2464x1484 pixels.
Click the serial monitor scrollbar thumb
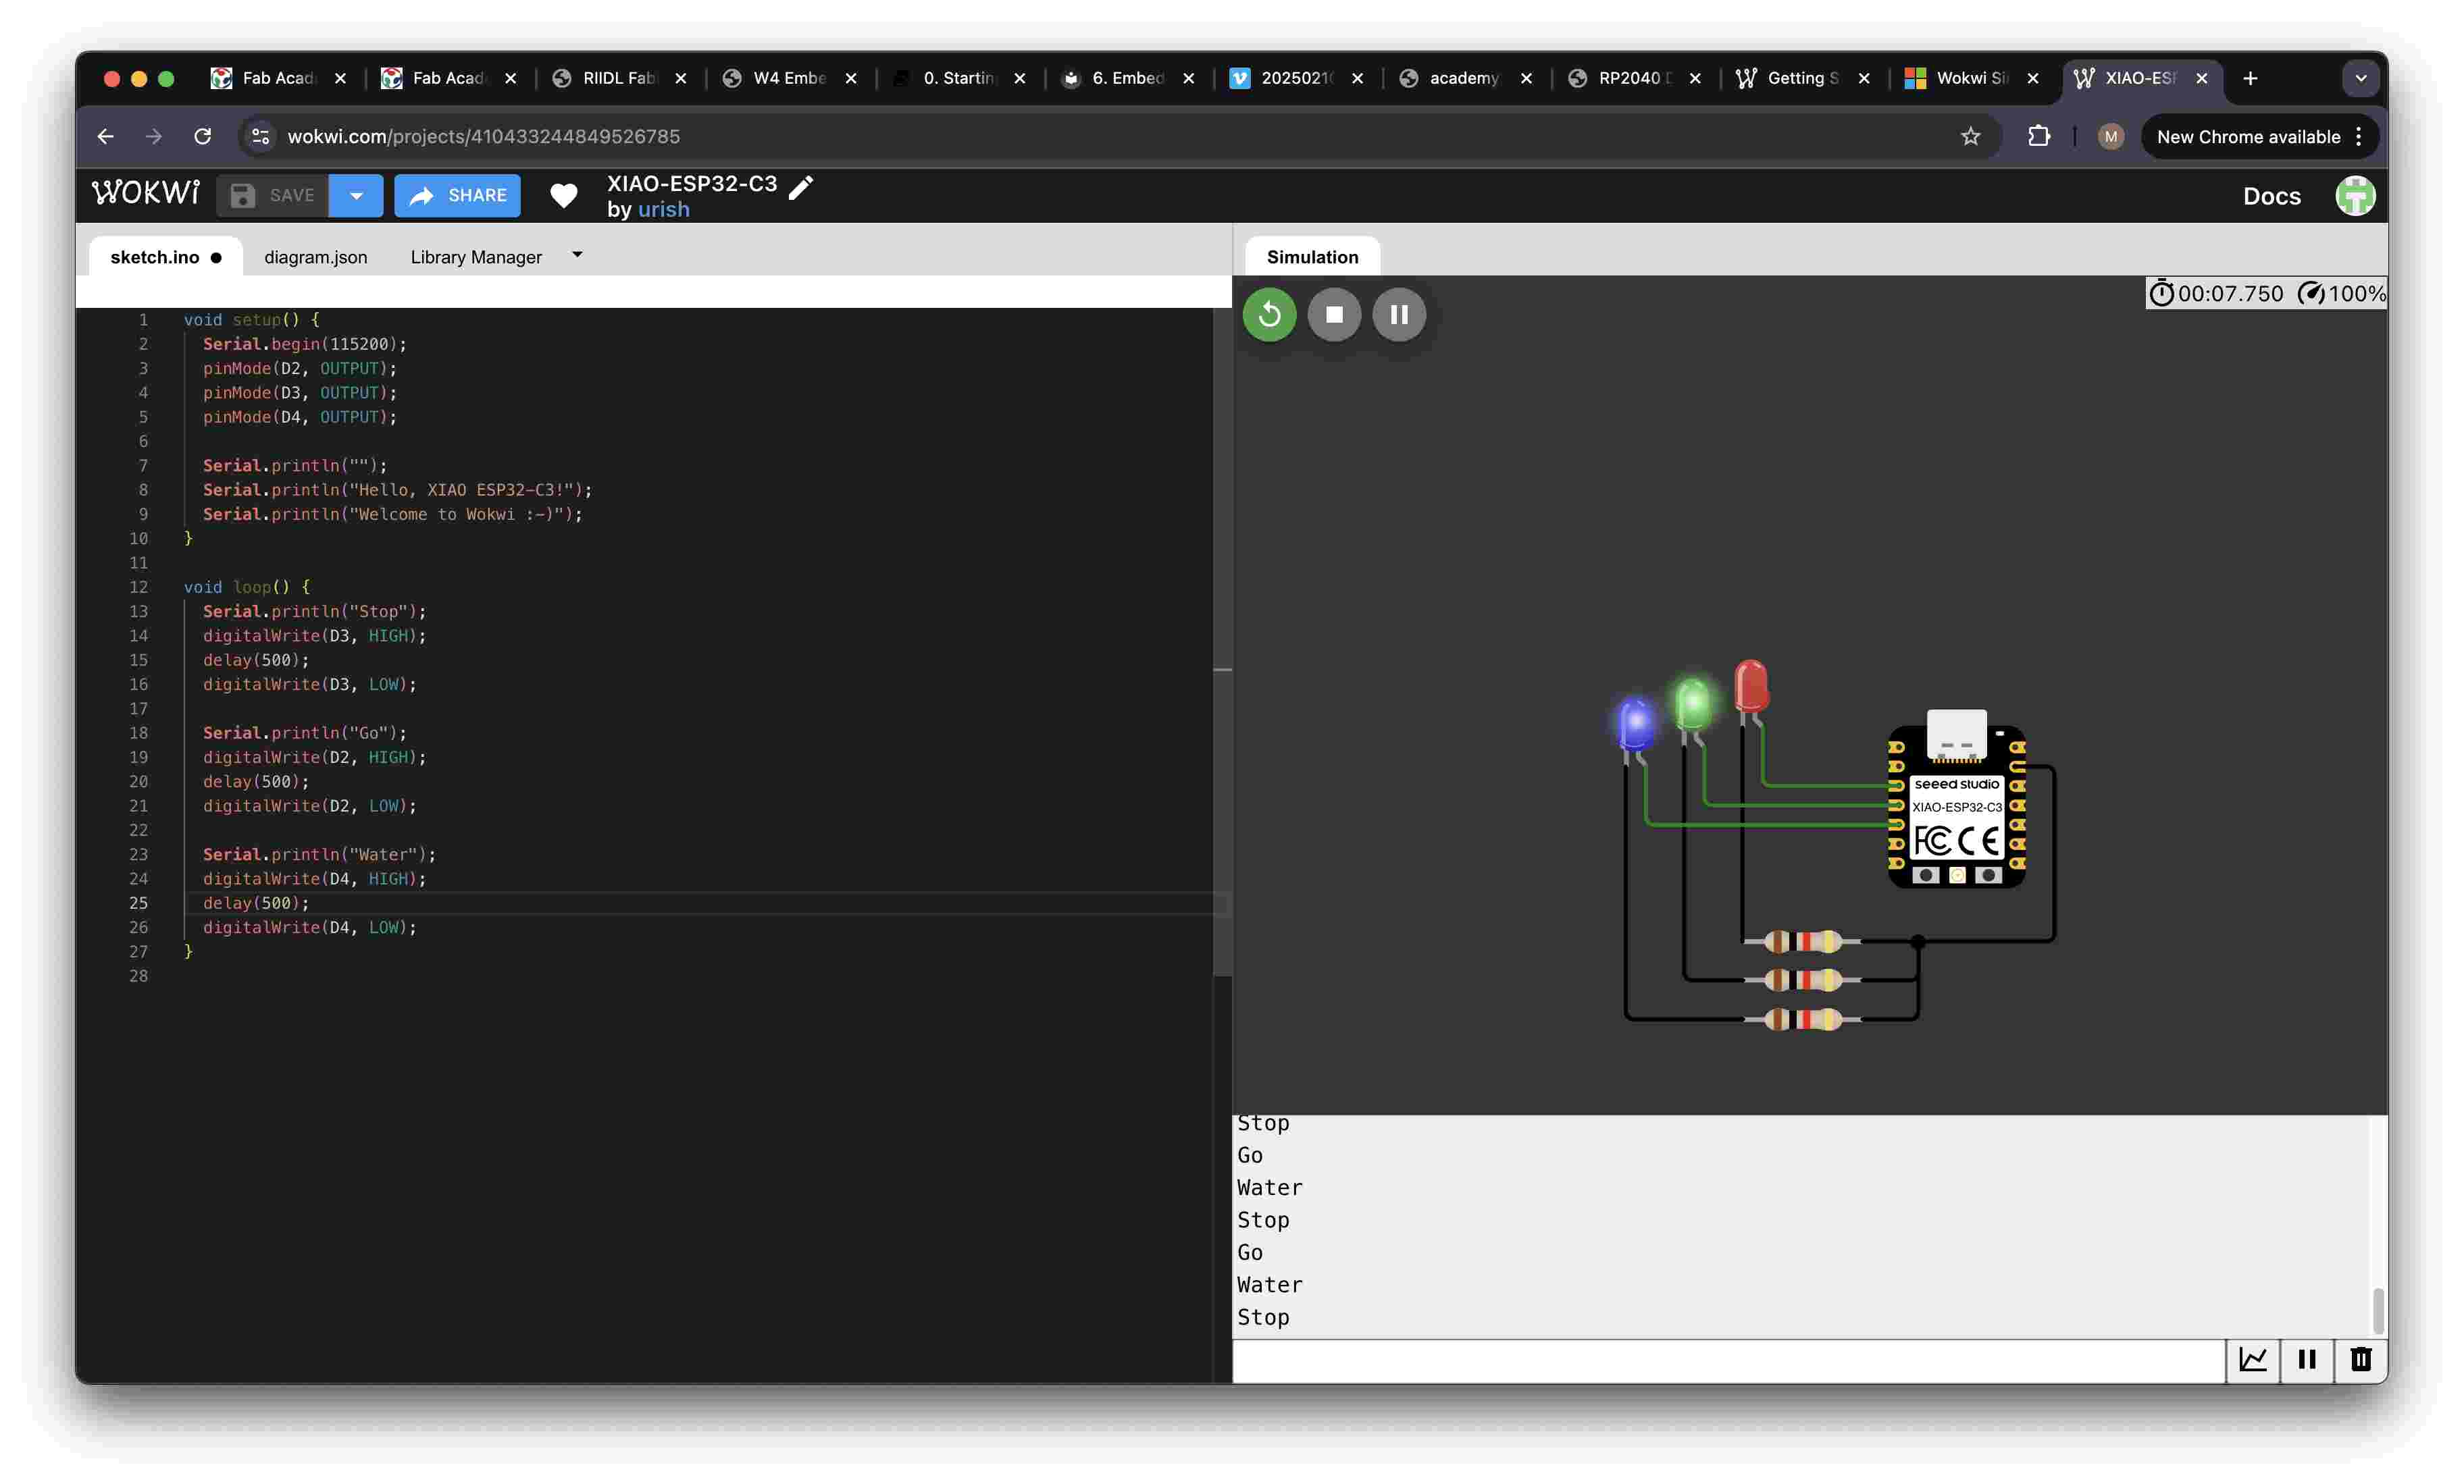click(x=2379, y=1310)
